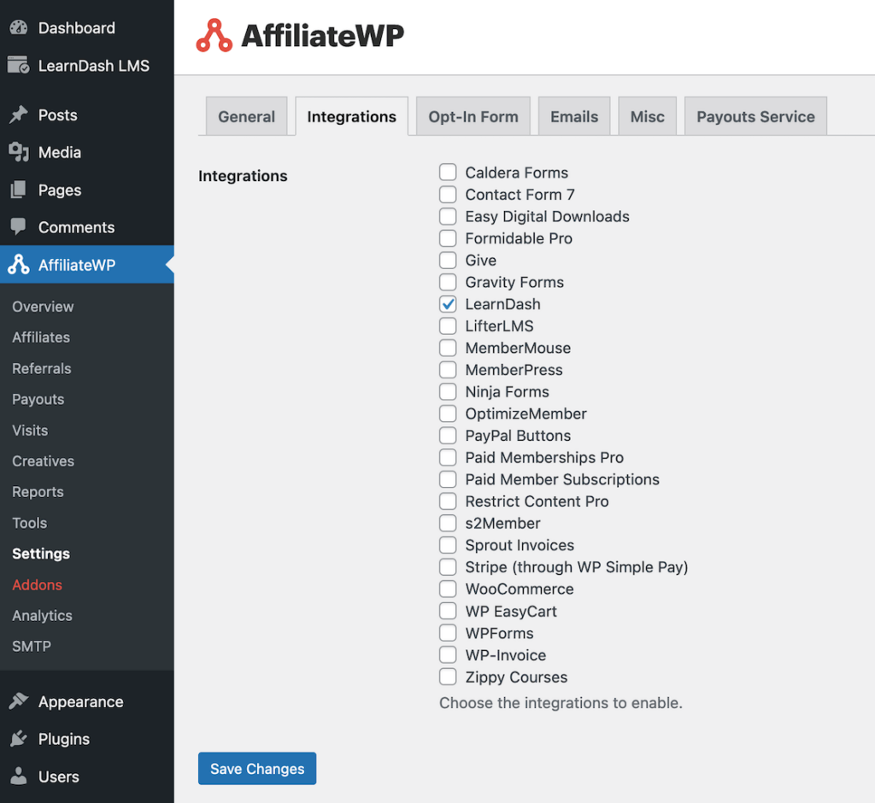Viewport: 875px width, 803px height.
Task: Click the AffiliateWP sidebar menu icon
Action: (x=19, y=265)
